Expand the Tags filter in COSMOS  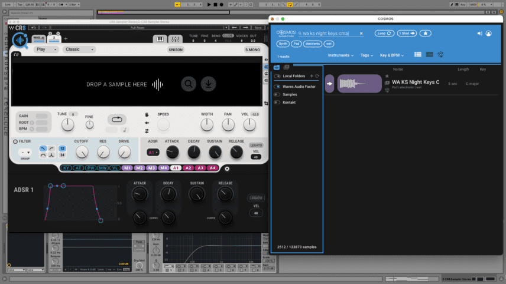pyautogui.click(x=366, y=55)
